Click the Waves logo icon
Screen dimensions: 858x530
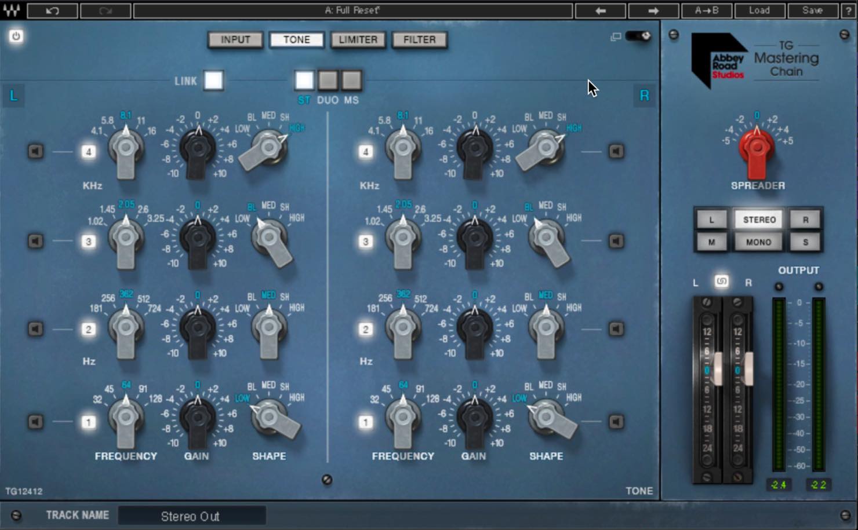click(12, 10)
